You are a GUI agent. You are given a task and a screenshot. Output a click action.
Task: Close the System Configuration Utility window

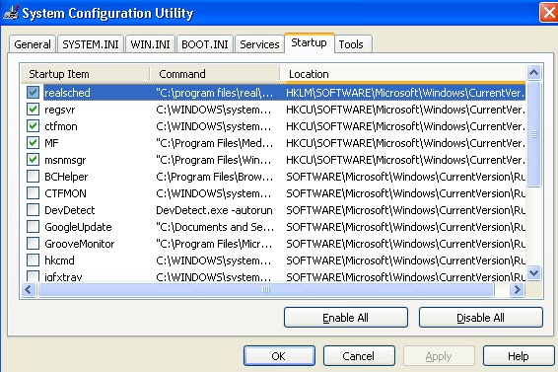point(549,13)
